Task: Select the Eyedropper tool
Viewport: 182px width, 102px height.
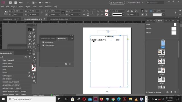Action: (34, 58)
